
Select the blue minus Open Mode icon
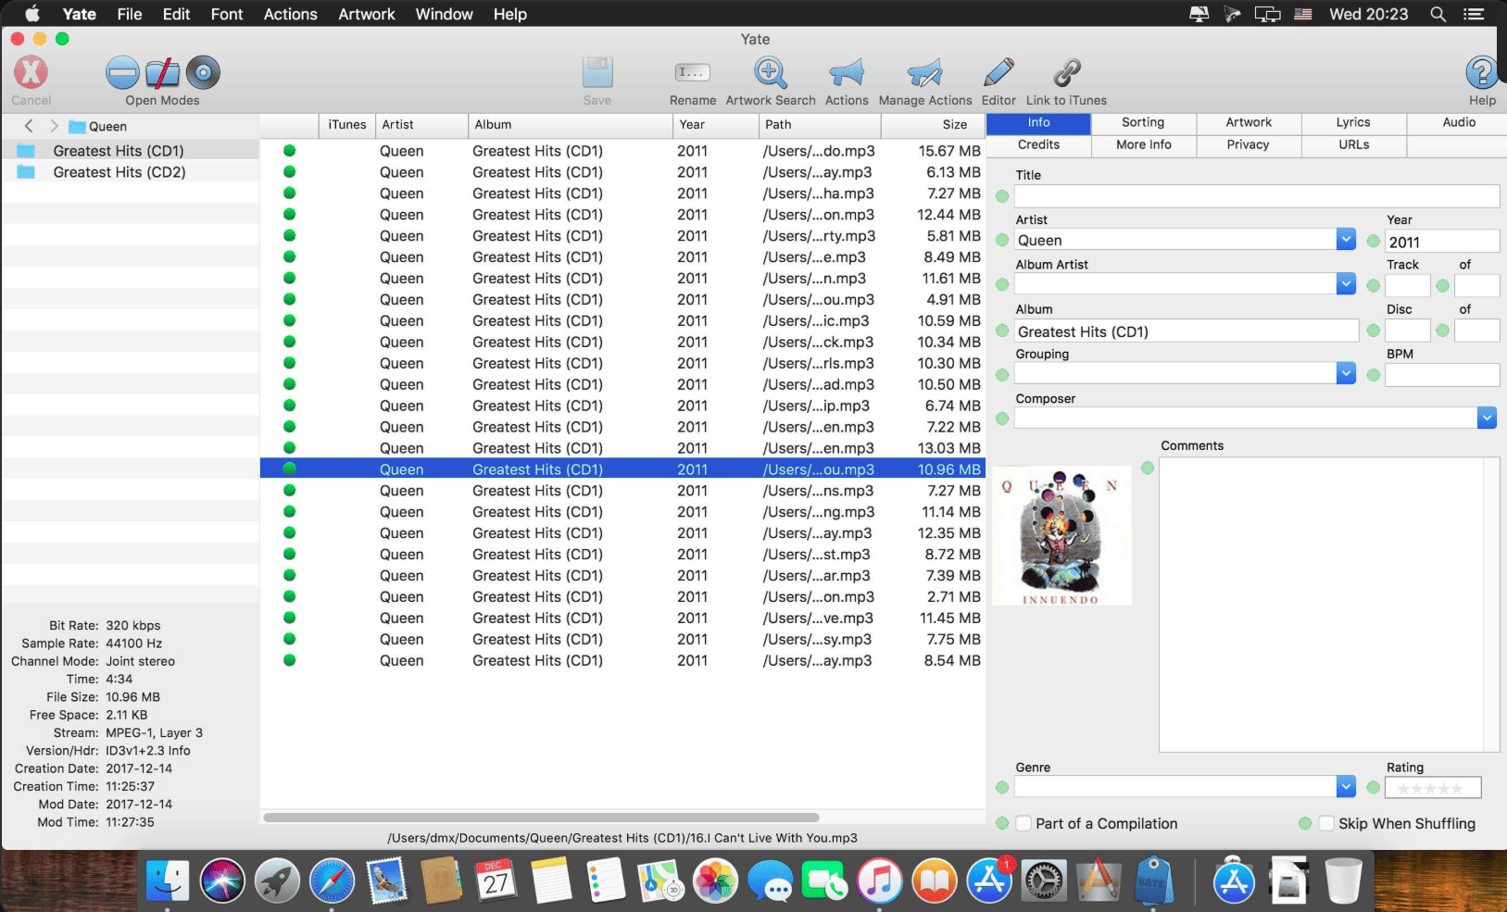click(x=122, y=72)
